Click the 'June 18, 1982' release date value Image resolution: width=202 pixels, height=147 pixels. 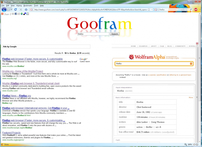(143, 112)
